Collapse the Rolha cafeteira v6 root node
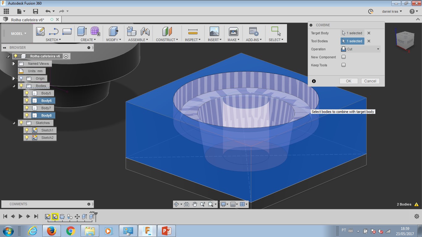The width and height of the screenshot is (422, 237). [8, 56]
